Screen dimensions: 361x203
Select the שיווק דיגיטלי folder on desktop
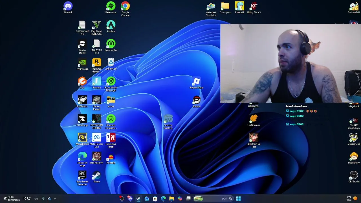225,8
